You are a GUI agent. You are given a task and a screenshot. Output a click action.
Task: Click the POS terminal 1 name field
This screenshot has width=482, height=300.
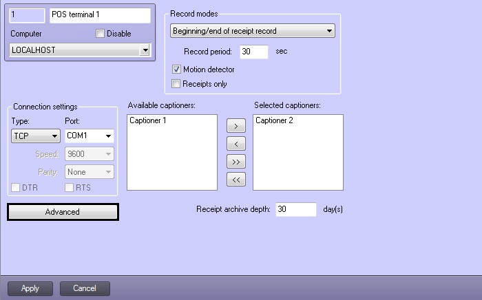(x=100, y=14)
